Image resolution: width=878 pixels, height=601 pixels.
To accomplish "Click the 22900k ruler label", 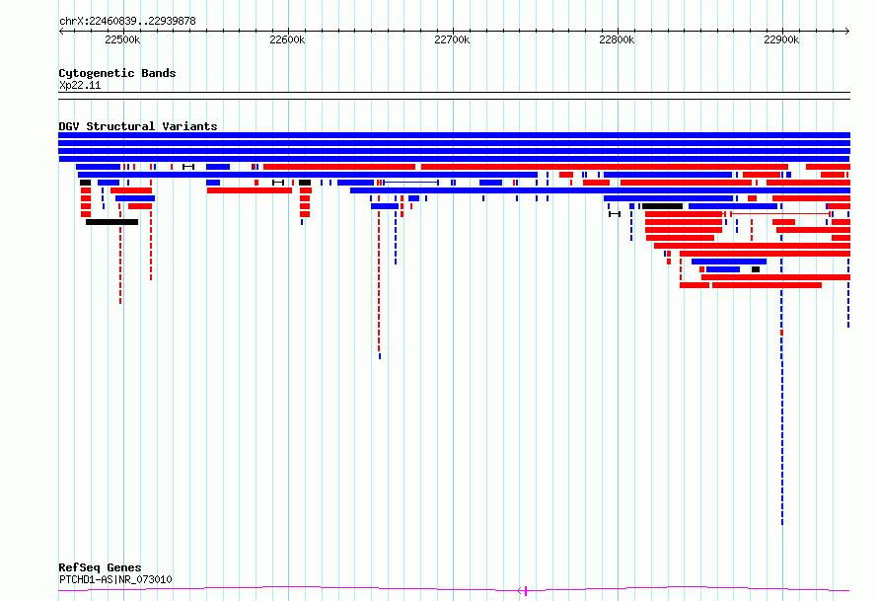I will 781,39.
